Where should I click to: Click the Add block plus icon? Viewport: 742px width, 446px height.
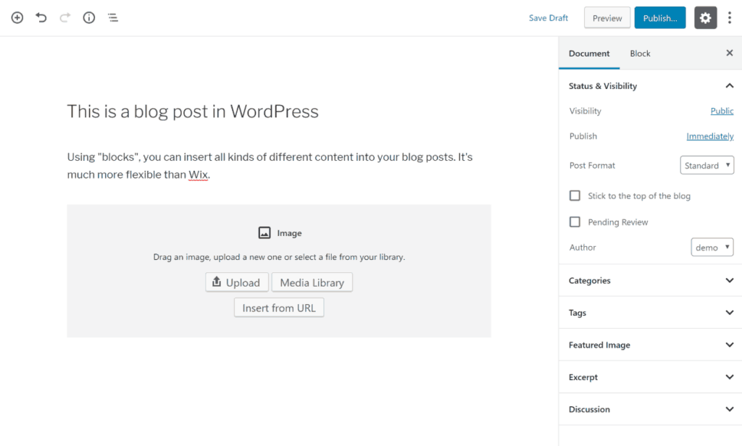[17, 18]
